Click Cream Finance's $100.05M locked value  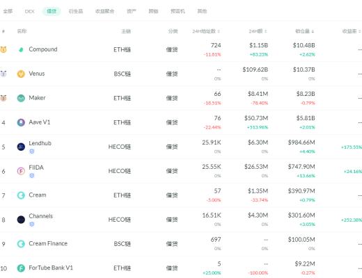[301, 240]
